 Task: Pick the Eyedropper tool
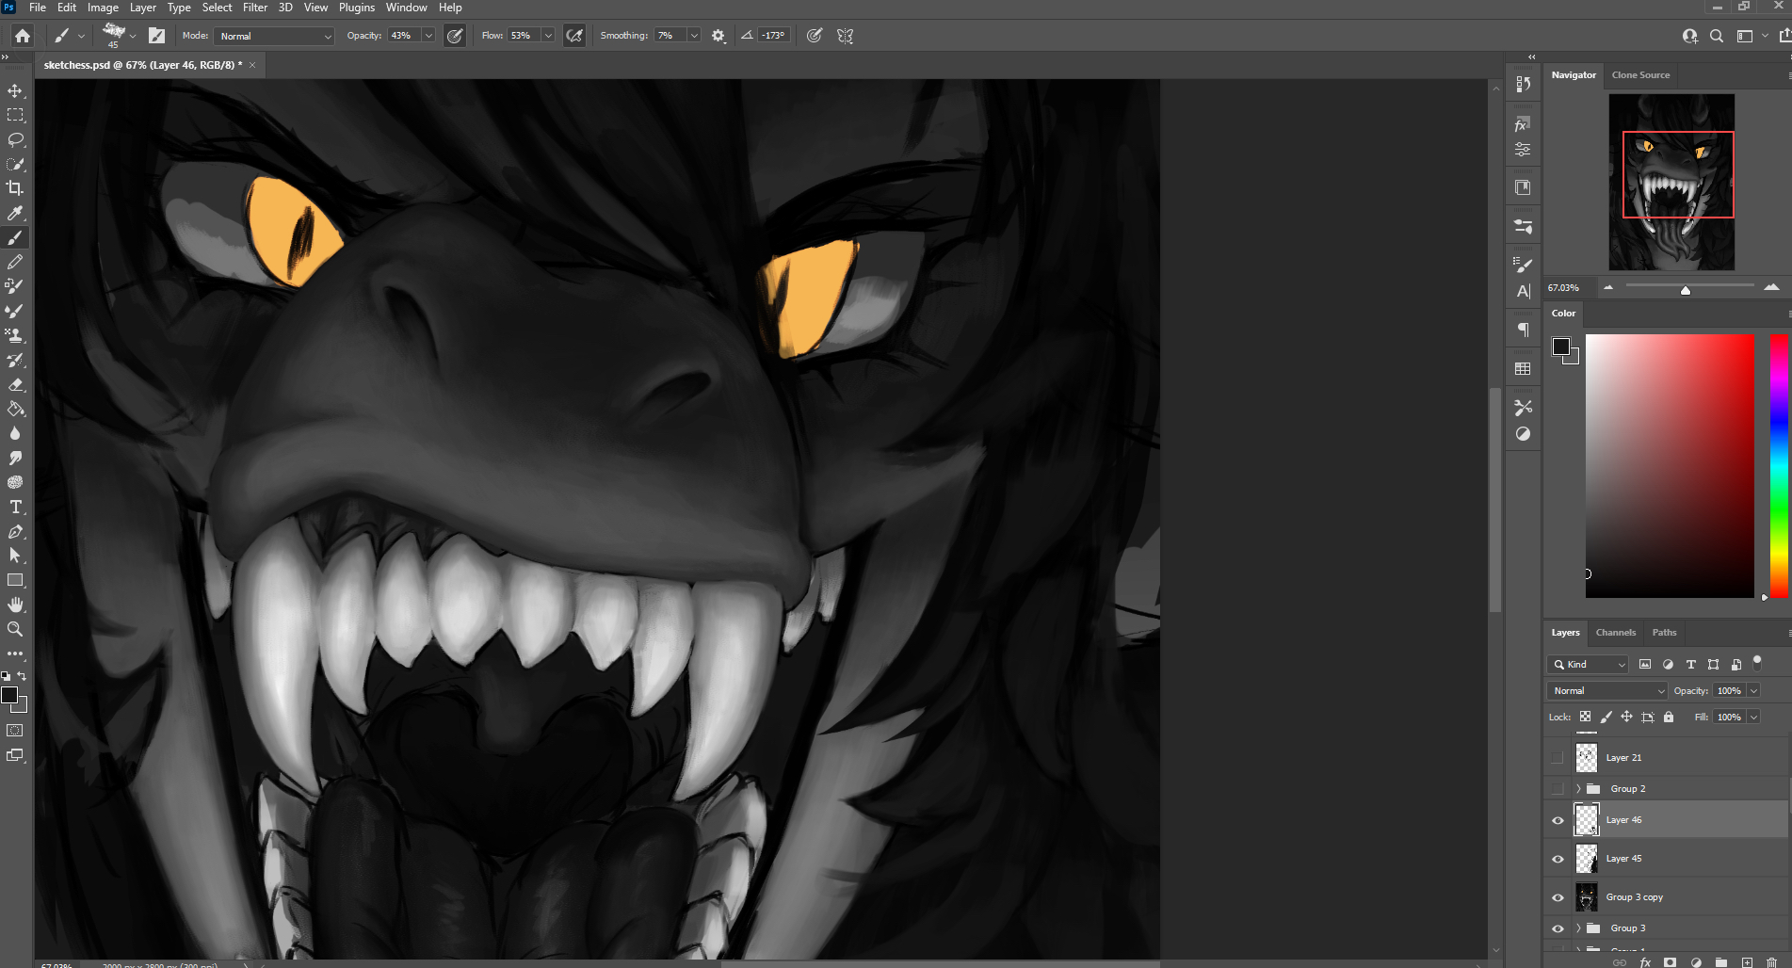15,213
